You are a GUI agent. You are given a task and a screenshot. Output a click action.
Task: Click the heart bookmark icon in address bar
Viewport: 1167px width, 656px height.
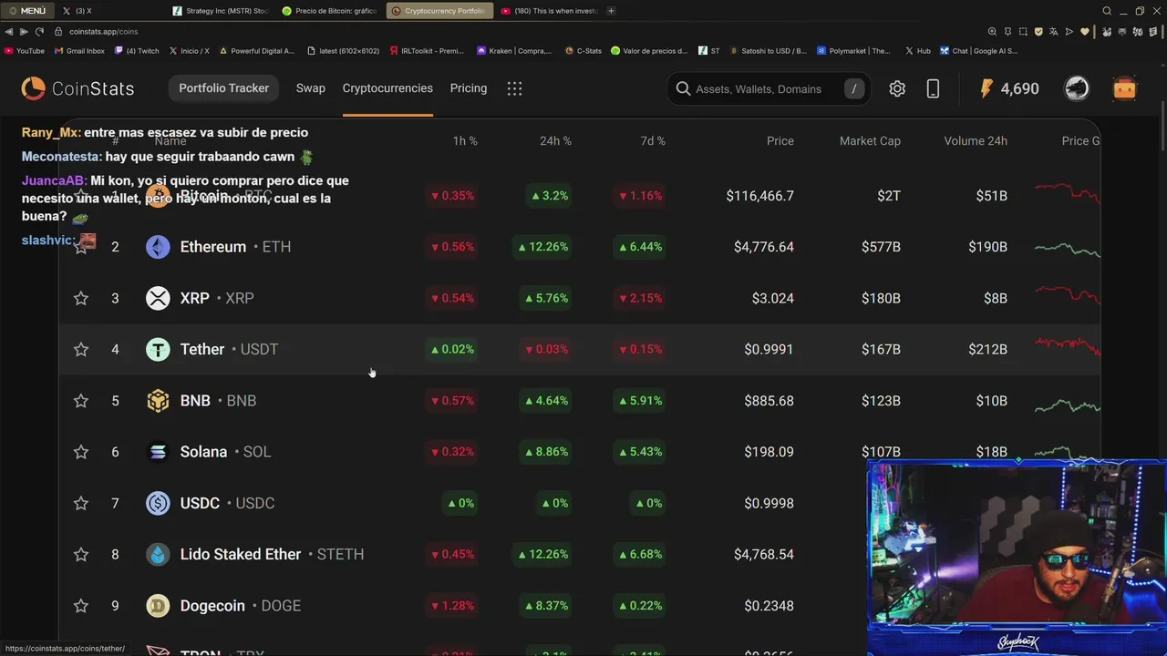tap(1085, 31)
